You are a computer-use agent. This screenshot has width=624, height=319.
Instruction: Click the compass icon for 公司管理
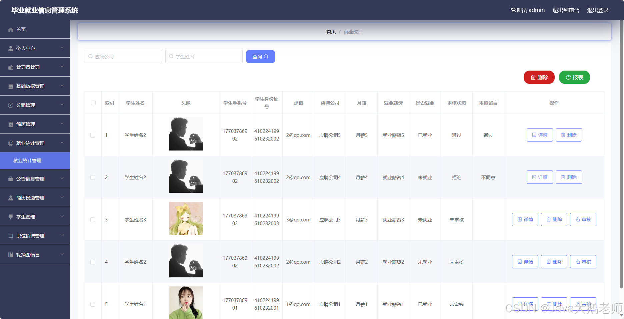coord(11,105)
